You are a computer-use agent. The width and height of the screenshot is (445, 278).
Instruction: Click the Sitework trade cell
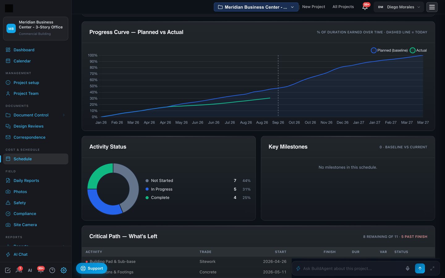coord(207,262)
